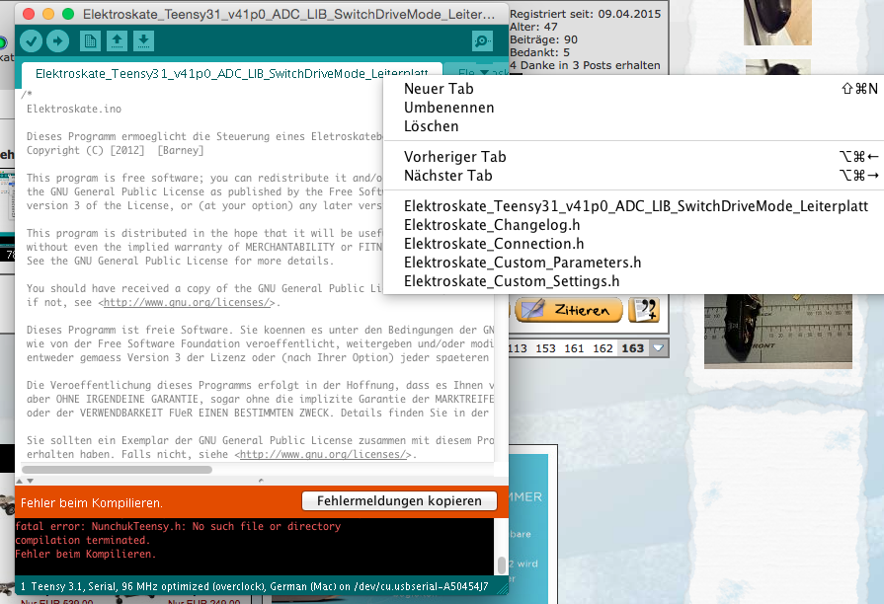
Task: Create a new sketch with the document icon
Action: coord(90,40)
